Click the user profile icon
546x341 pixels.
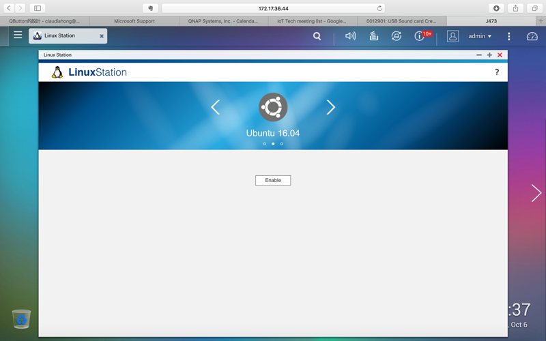(452, 36)
